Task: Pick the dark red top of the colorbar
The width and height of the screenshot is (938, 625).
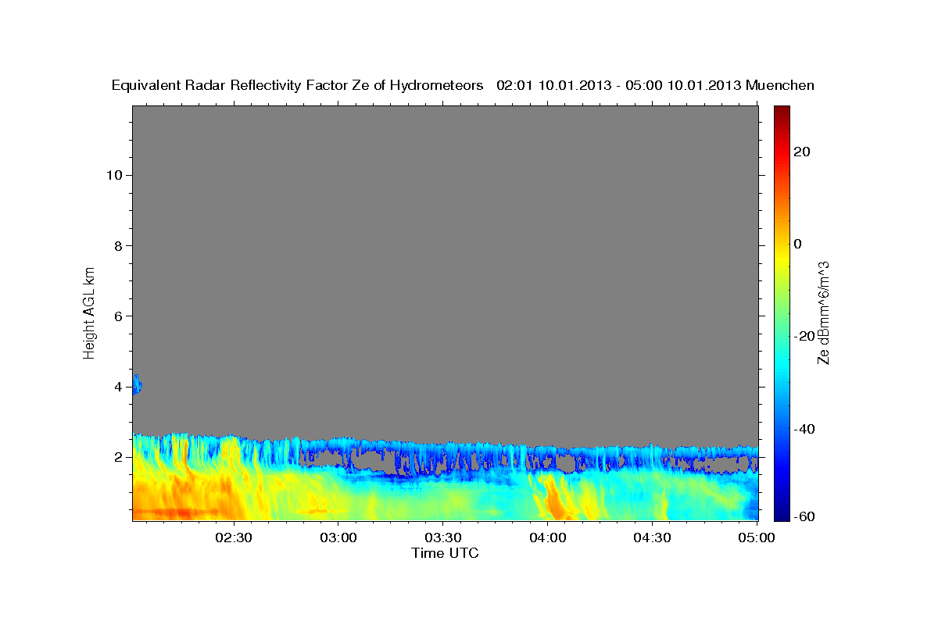Action: (782, 112)
